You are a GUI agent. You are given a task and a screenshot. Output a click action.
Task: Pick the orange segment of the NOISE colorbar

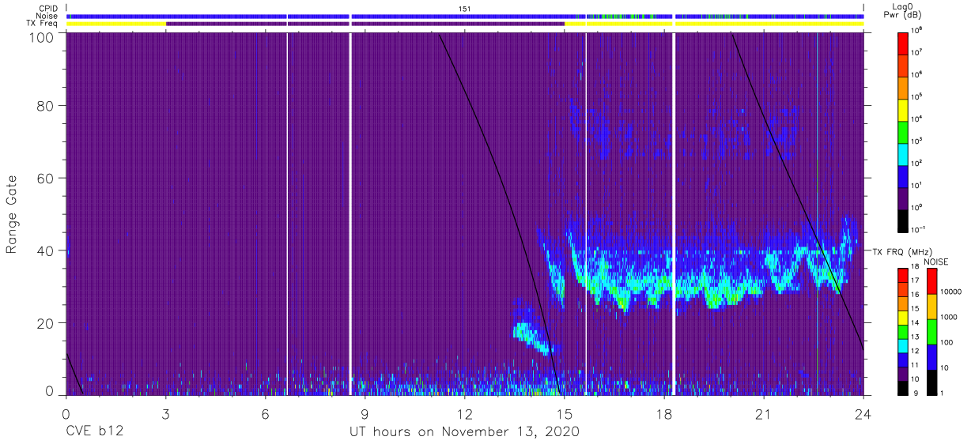933,307
